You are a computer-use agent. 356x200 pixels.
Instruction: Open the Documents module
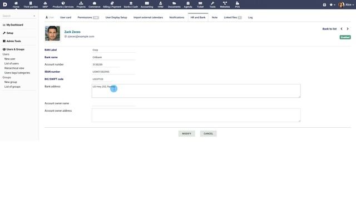pos(174,4)
